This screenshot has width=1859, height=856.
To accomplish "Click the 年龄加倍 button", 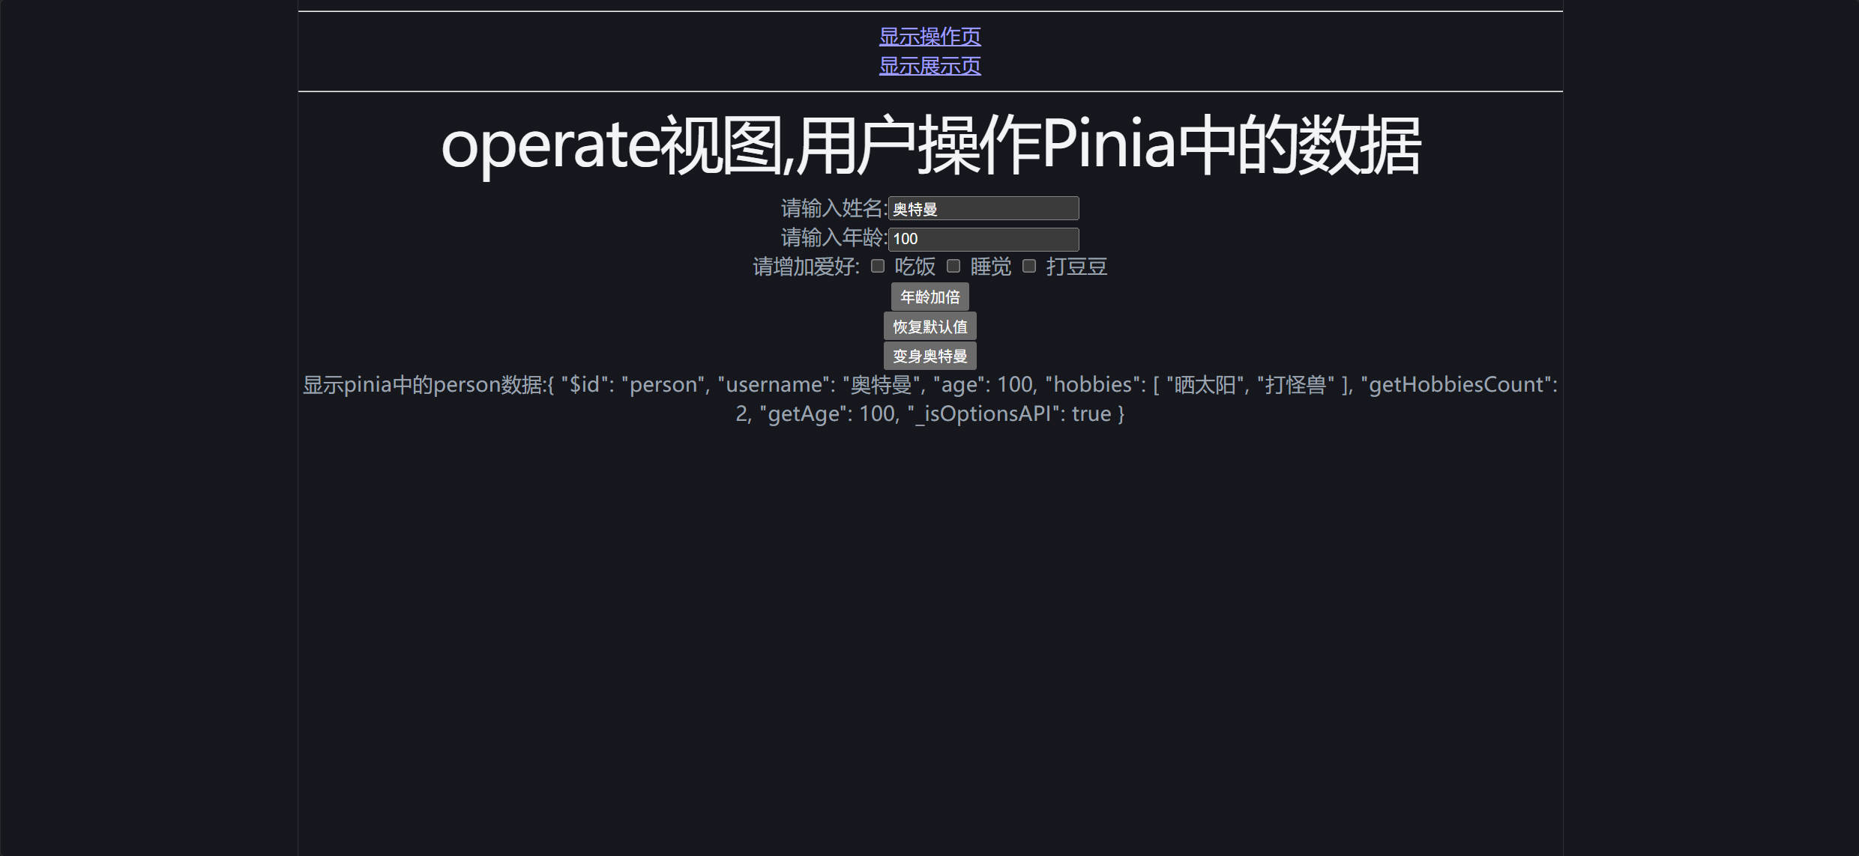I will tap(929, 297).
